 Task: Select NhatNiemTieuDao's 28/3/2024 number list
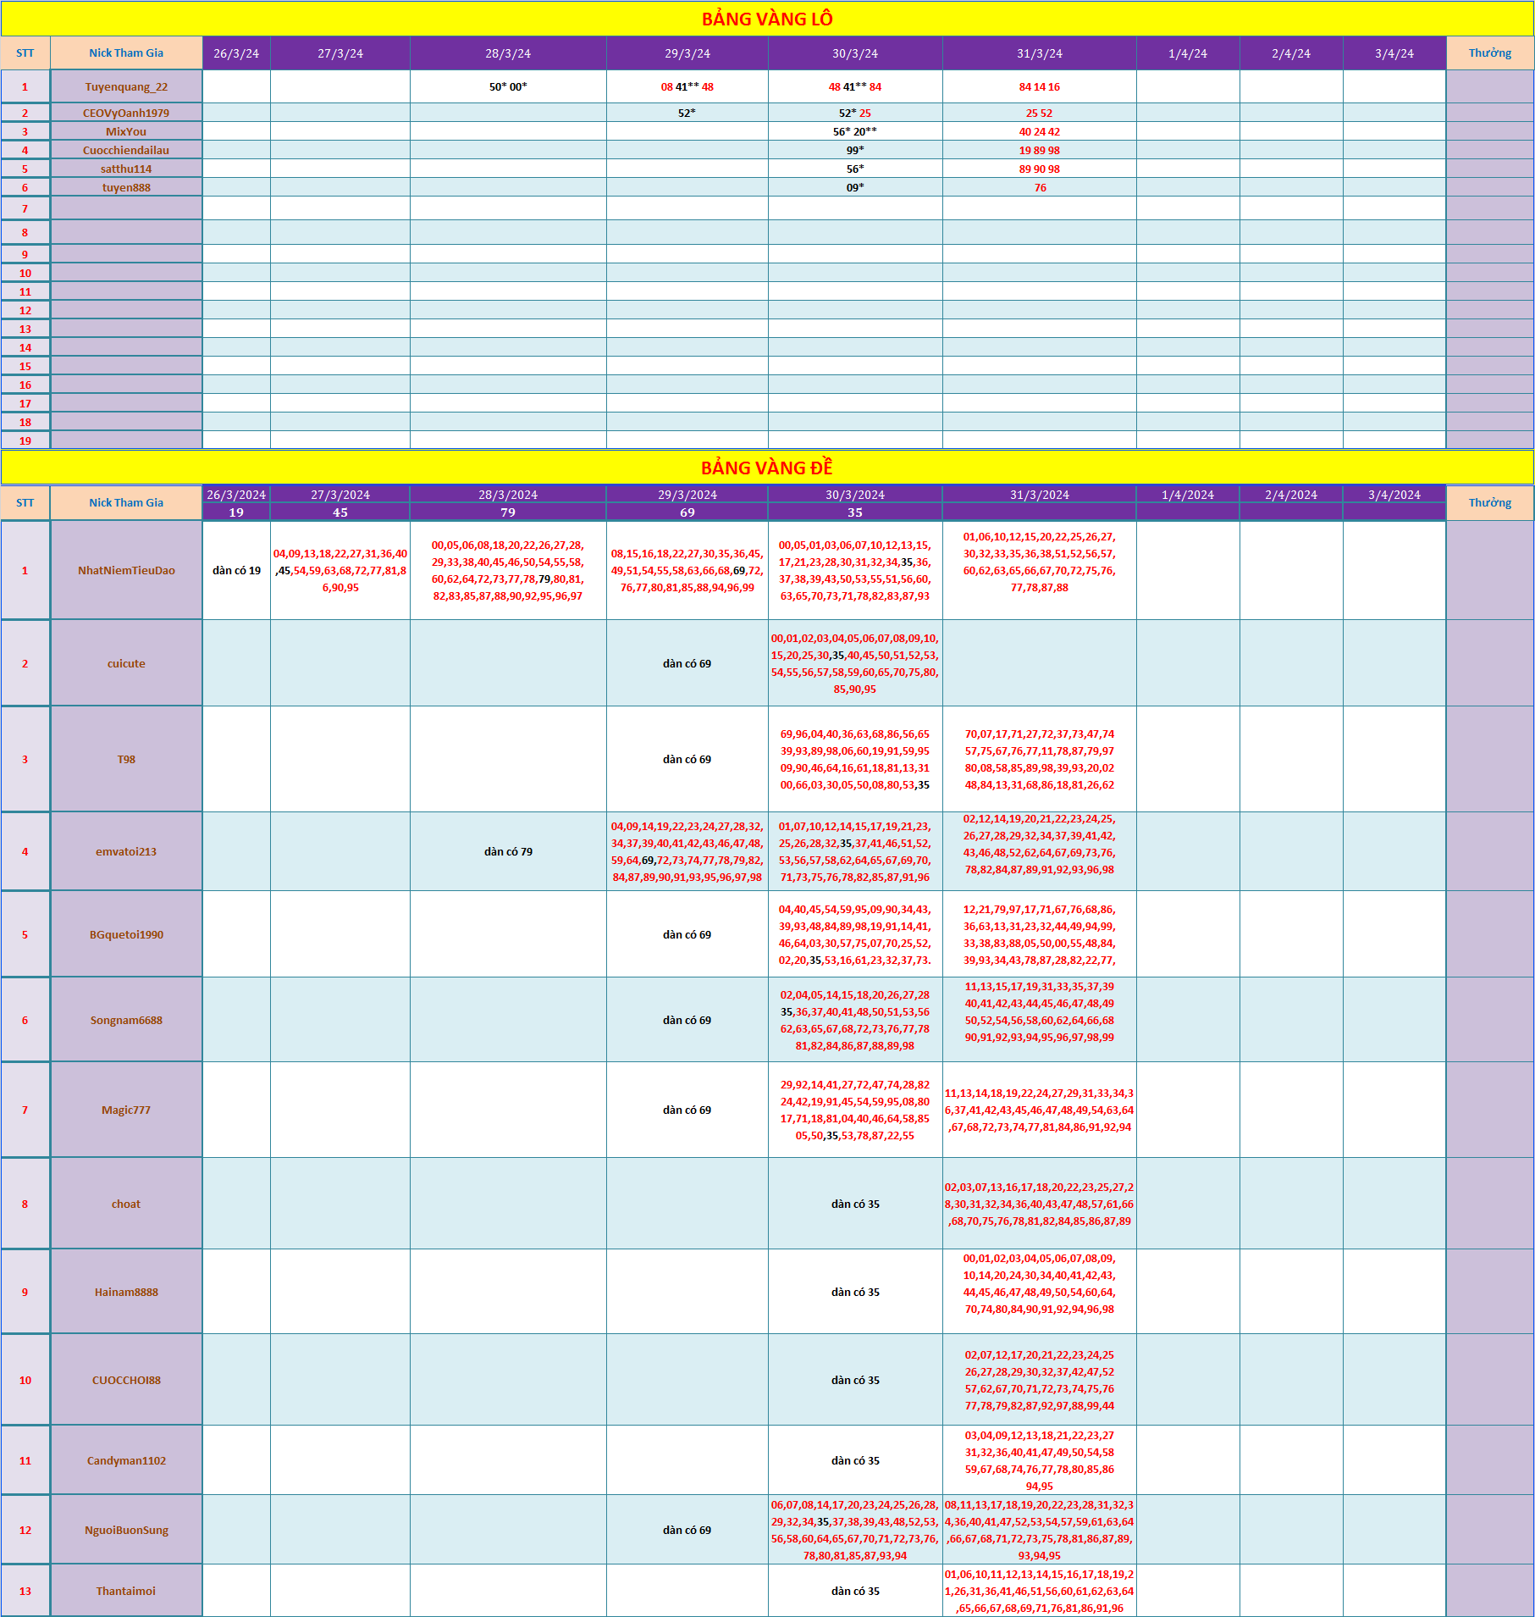point(508,570)
